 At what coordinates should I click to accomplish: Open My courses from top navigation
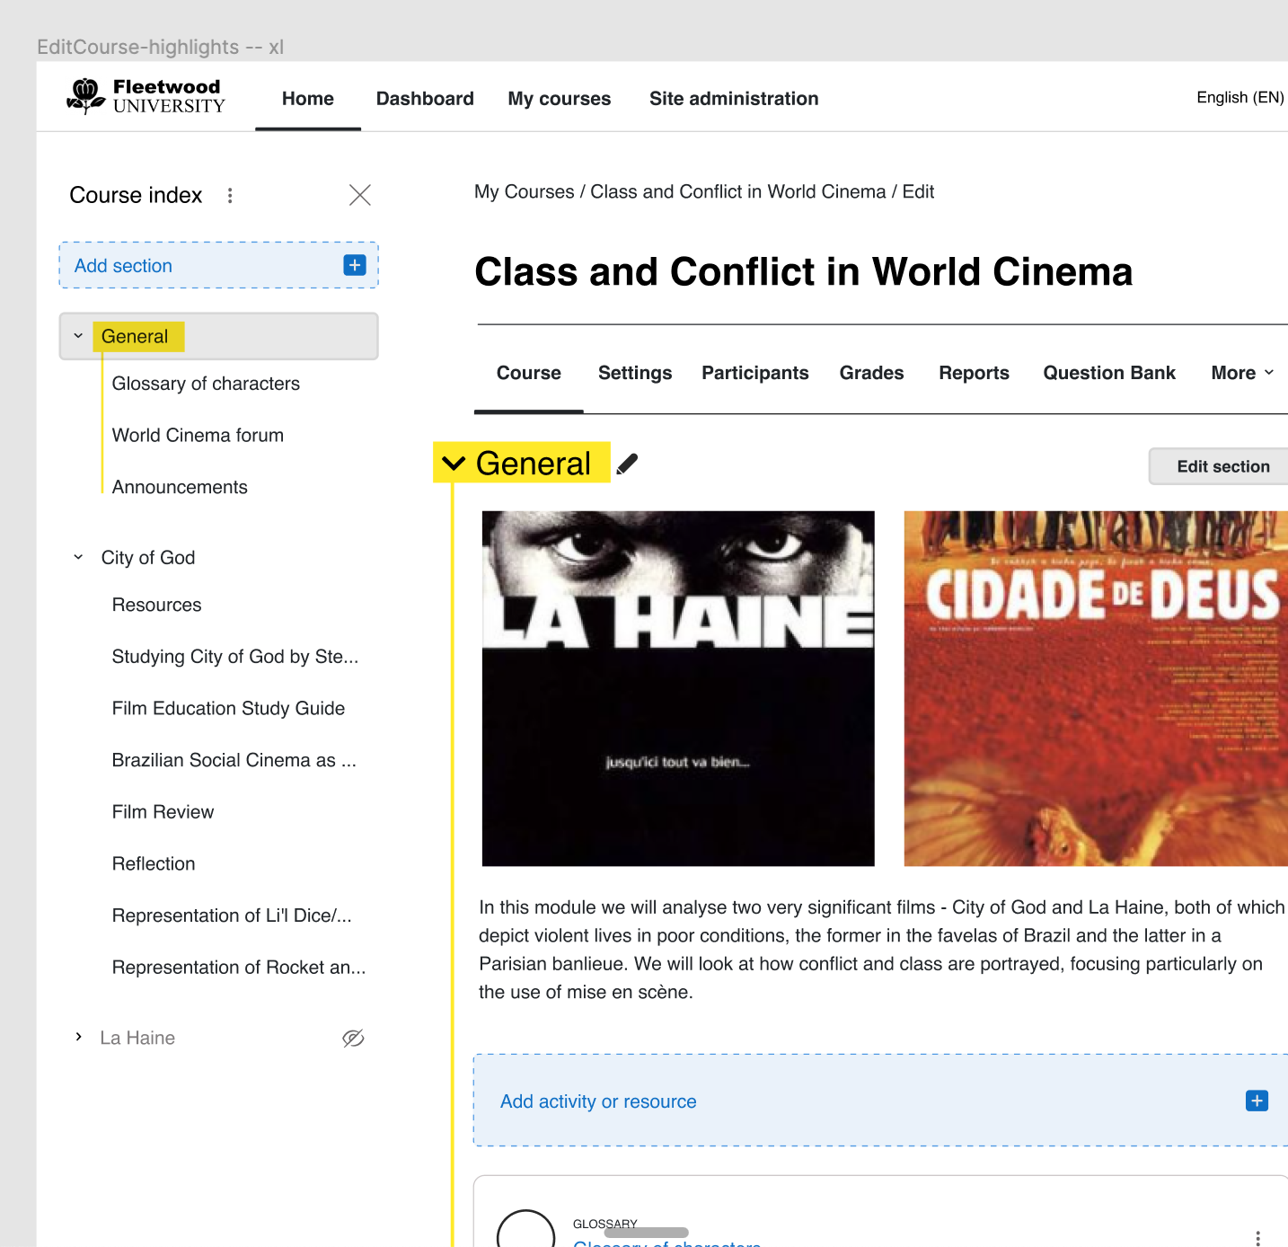pos(560,99)
